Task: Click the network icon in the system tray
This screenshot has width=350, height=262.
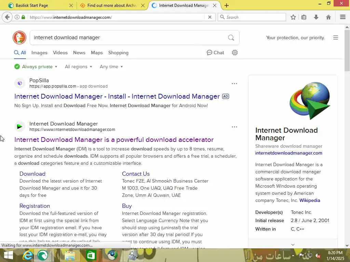Action: pos(310,255)
